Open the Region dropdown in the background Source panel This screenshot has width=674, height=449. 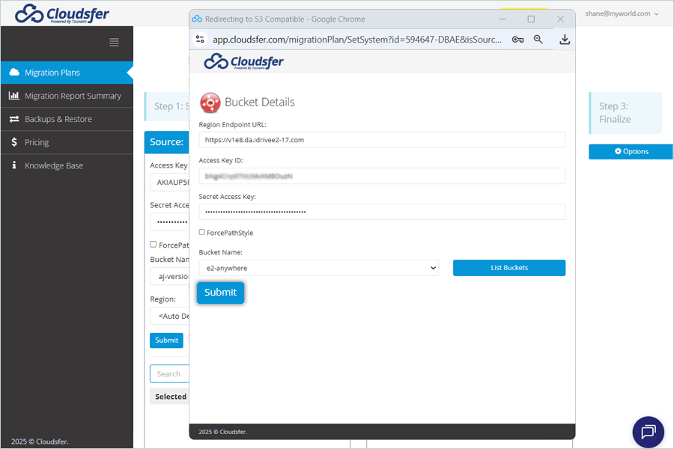169,317
